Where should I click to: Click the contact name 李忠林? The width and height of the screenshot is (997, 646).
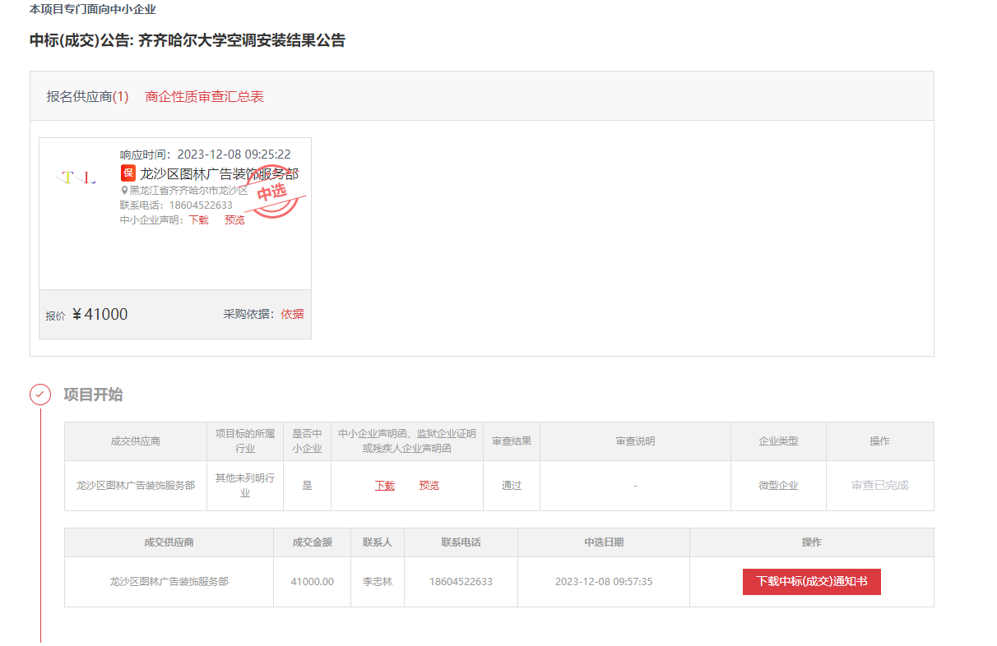pos(378,582)
